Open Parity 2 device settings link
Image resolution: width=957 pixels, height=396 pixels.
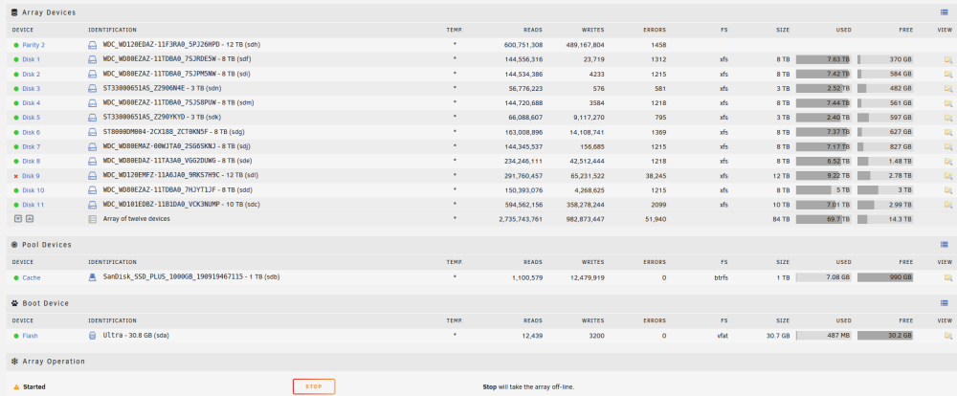(33, 45)
